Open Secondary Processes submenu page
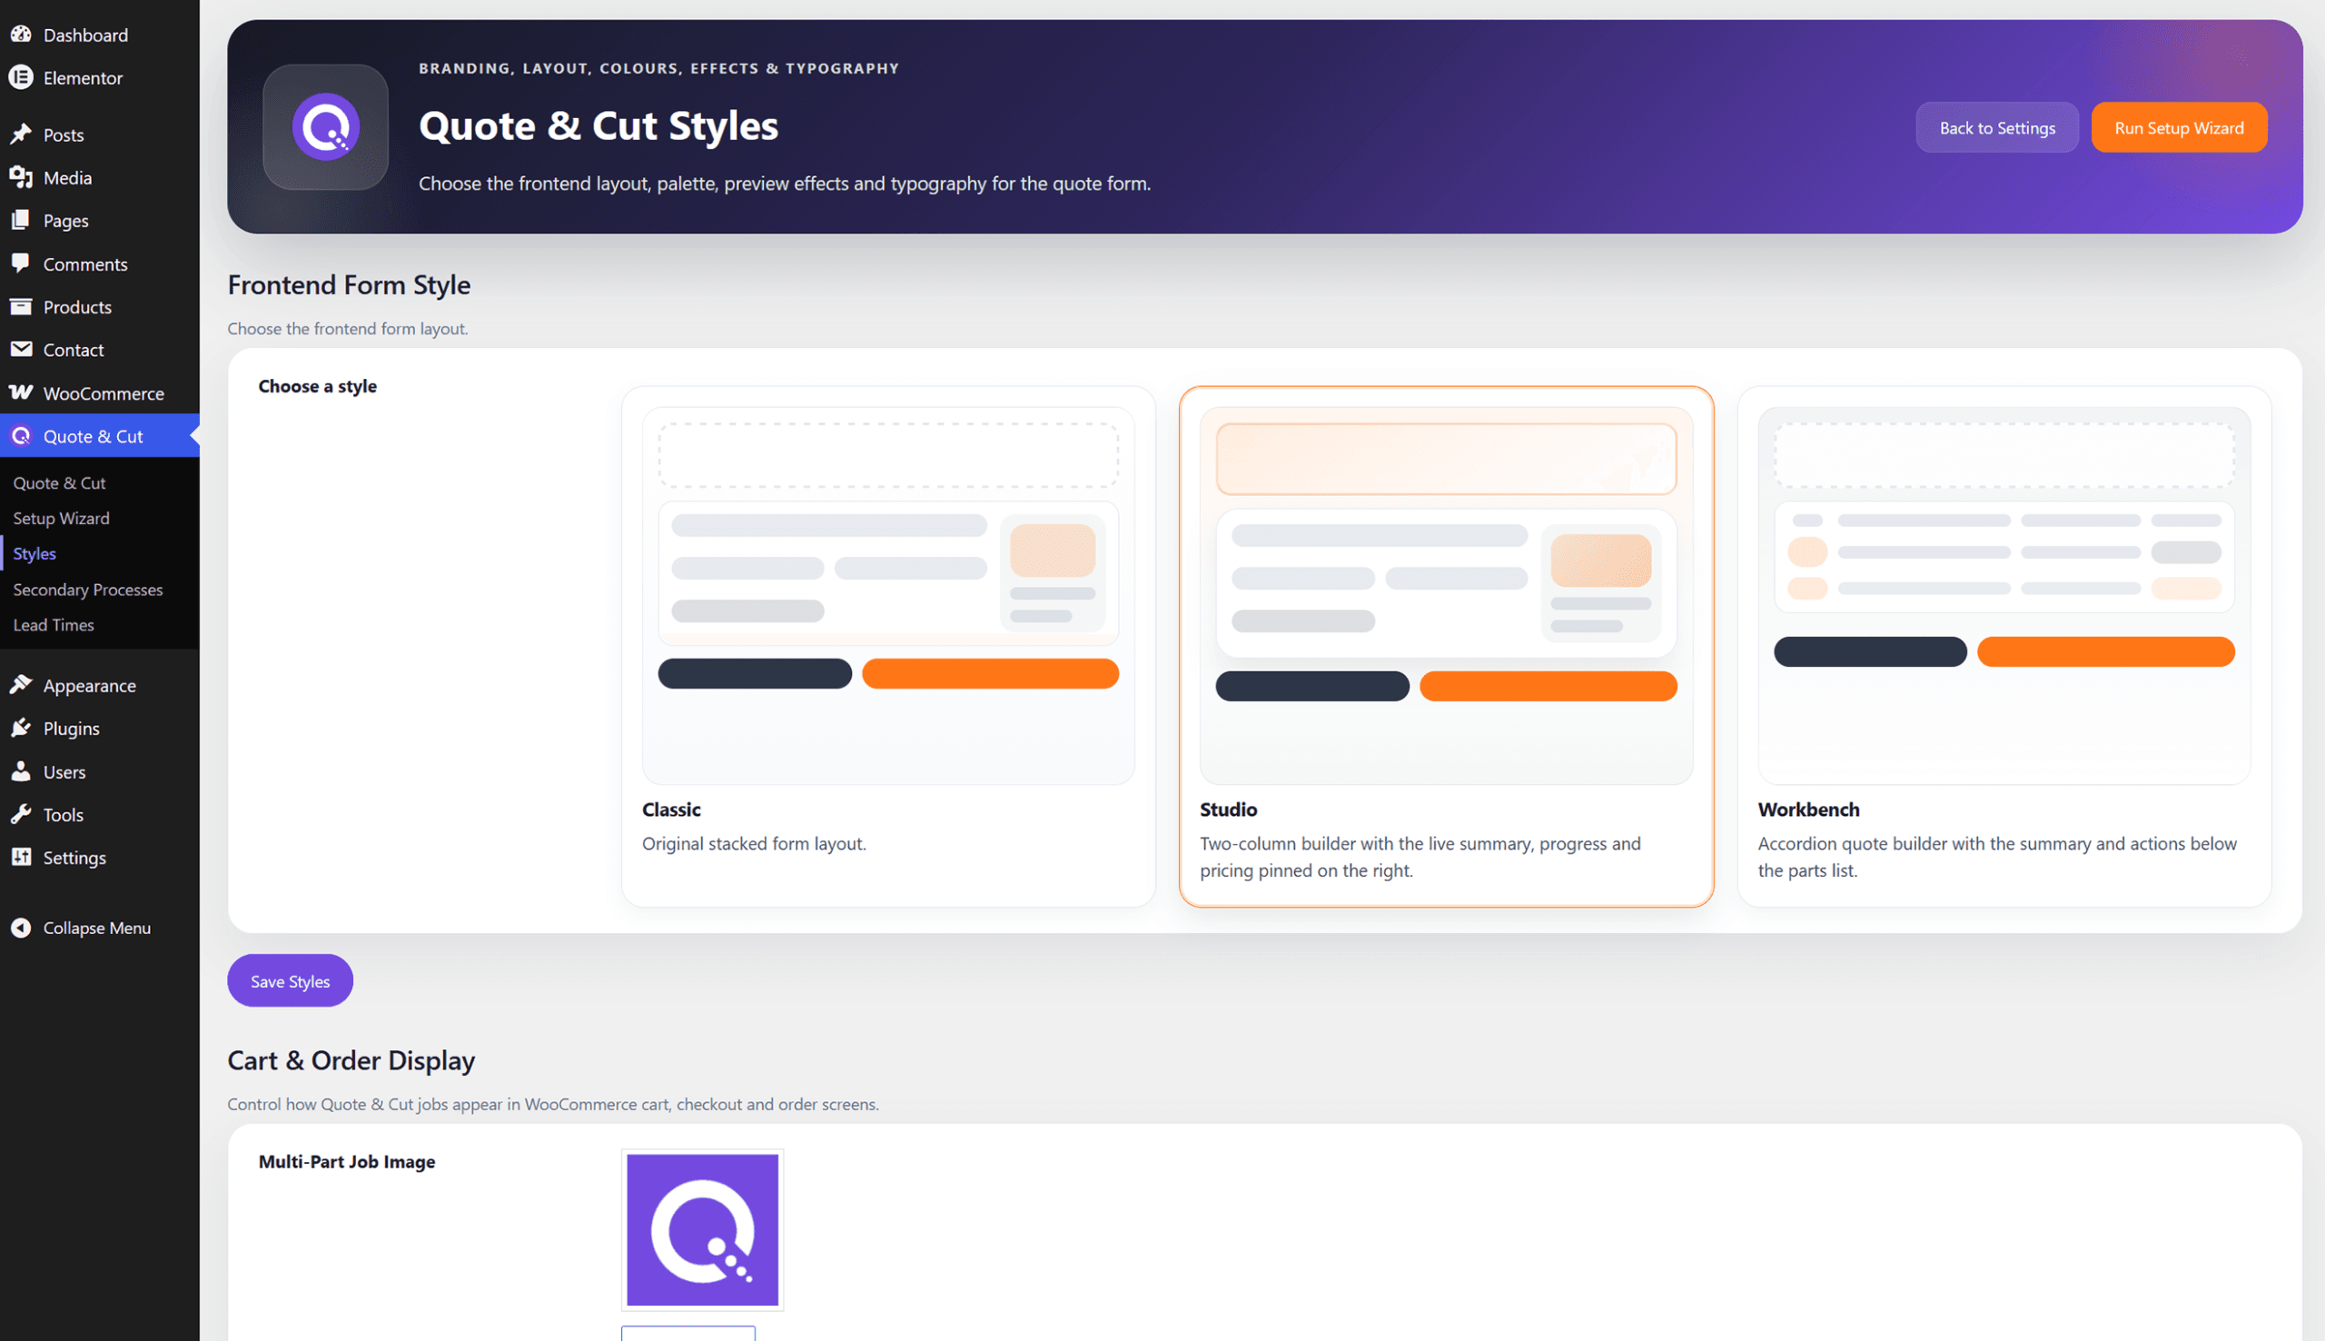 pyautogui.click(x=87, y=590)
